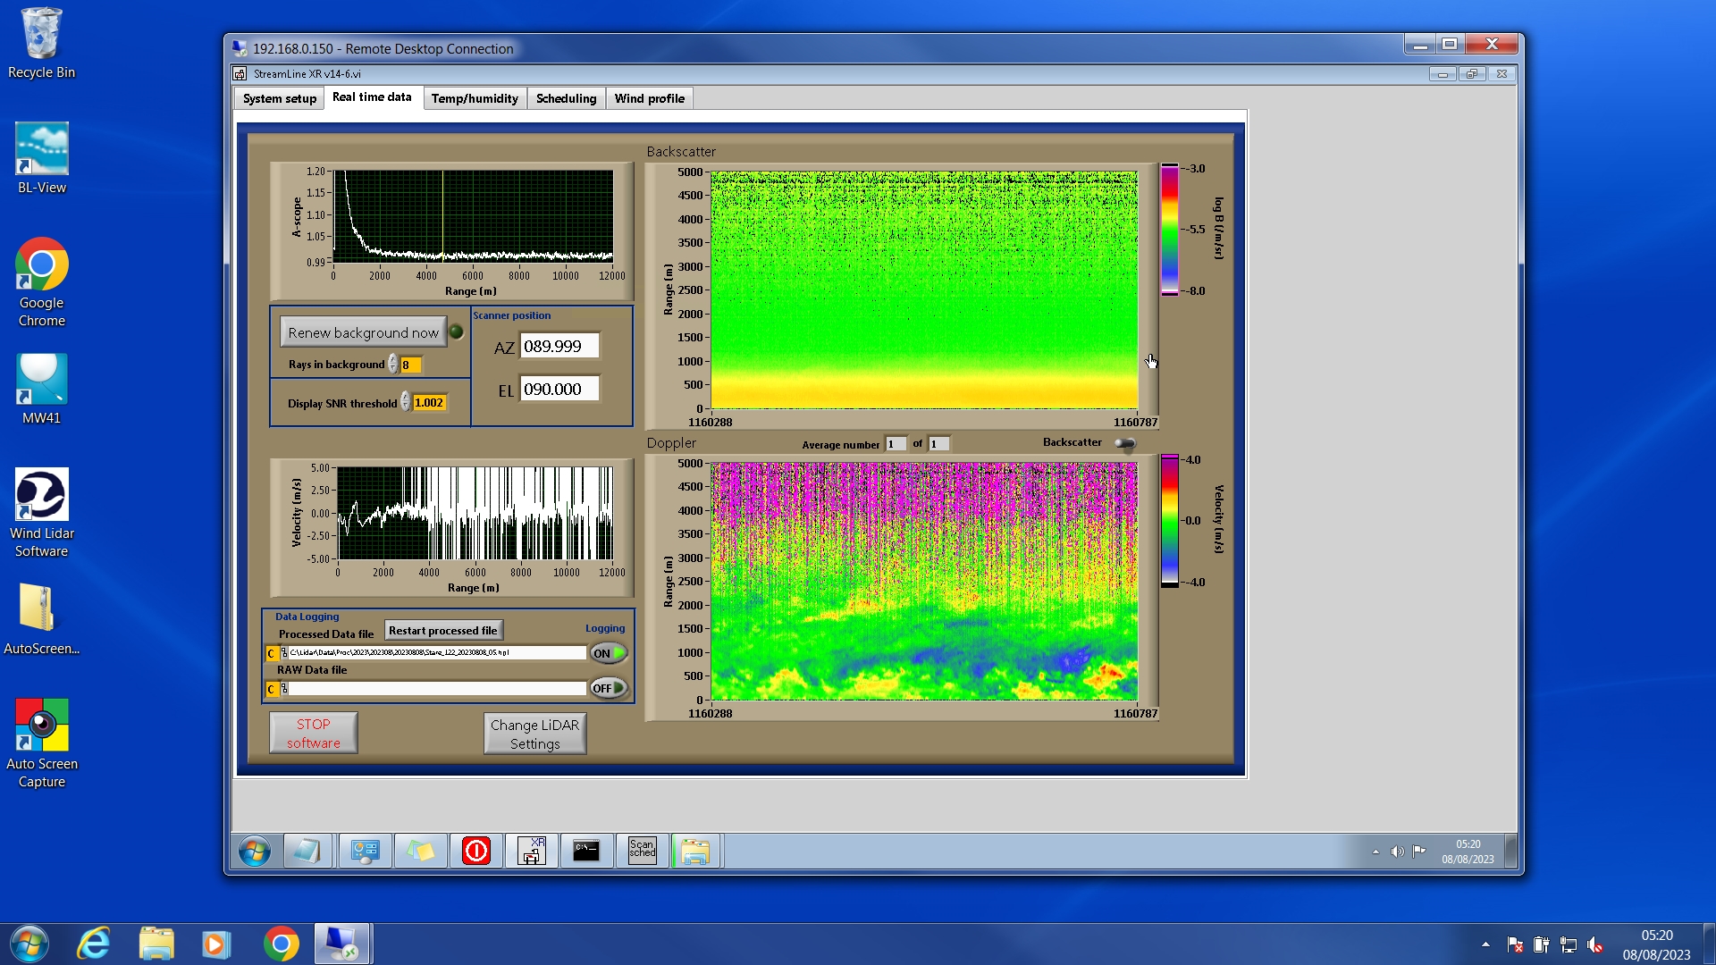Screen dimensions: 1716x965
Task: Open the processed data file path selector
Action: tap(283, 653)
